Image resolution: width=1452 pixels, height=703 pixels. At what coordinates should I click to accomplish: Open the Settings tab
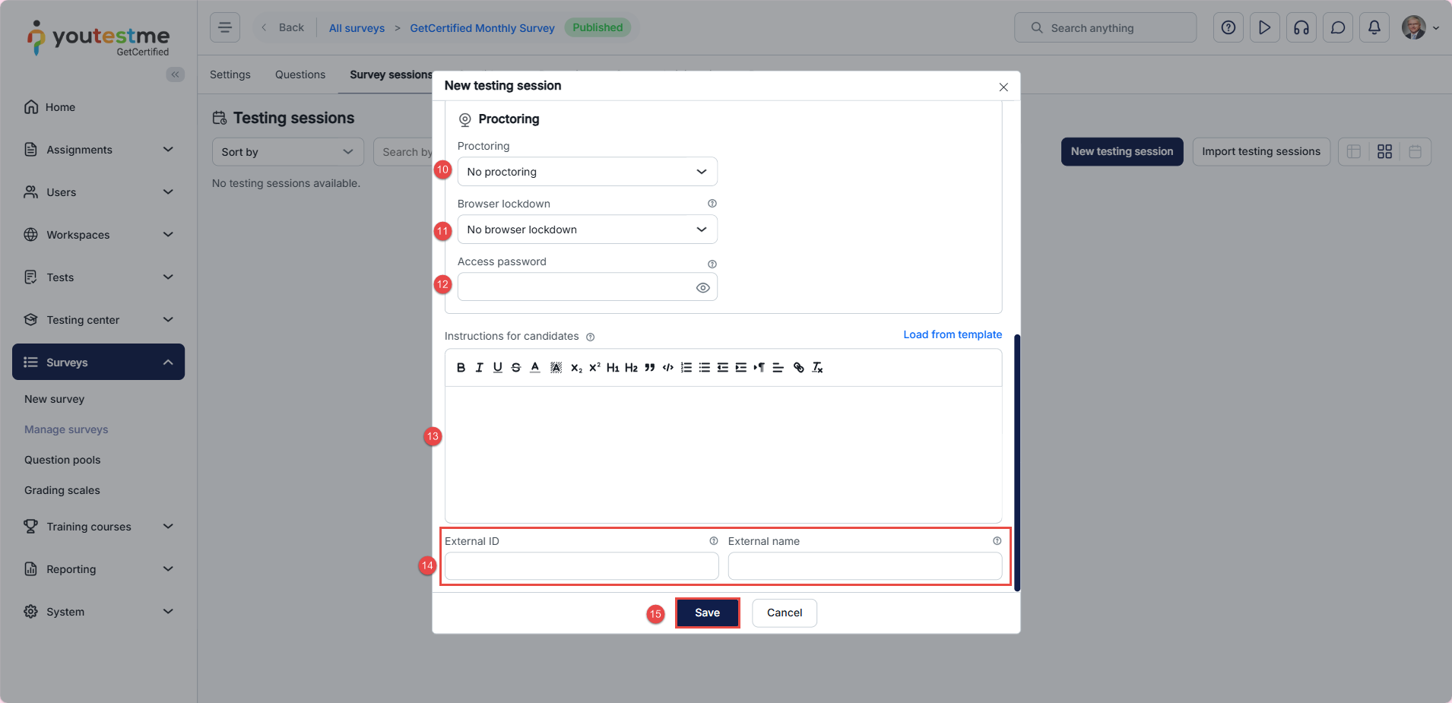[x=230, y=74]
